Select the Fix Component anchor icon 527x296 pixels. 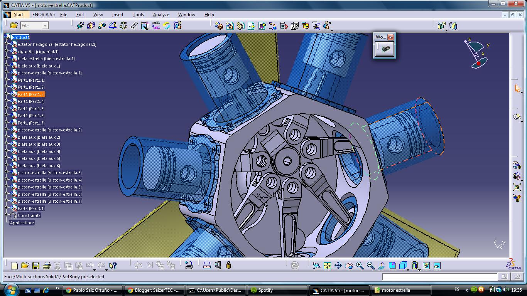tap(123, 25)
